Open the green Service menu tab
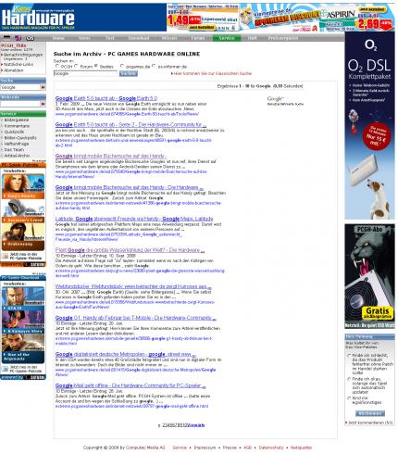The image size is (398, 454). click(227, 38)
